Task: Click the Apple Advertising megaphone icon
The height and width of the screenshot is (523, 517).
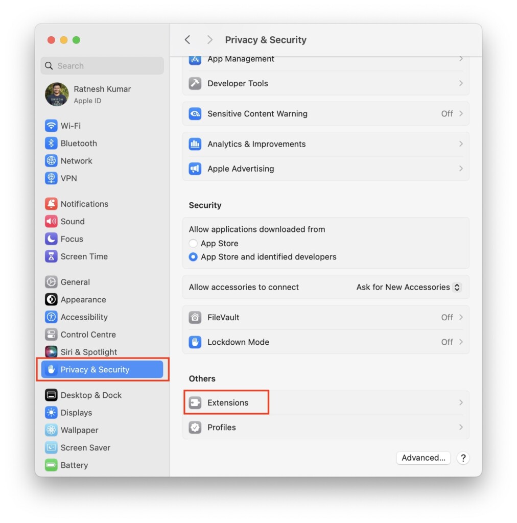Action: tap(195, 169)
